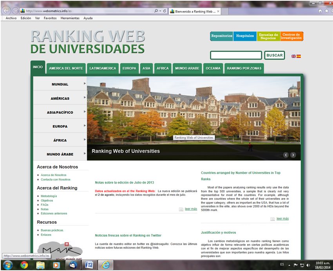Expand the ÁFRICA sidebar menu

[60, 140]
